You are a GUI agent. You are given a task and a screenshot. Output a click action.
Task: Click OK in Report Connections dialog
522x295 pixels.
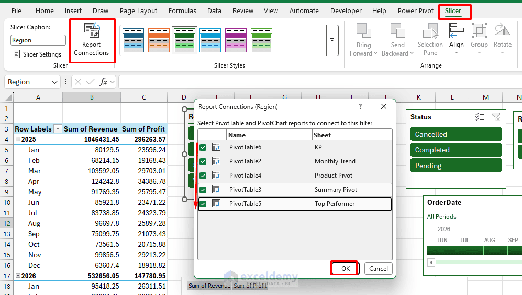(x=345, y=268)
